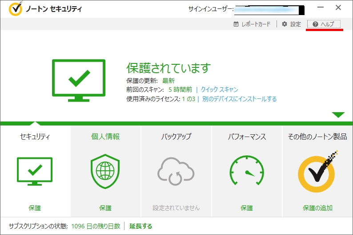Start クイック スキャン quick scan
353x235 pixels.
pyautogui.click(x=219, y=90)
